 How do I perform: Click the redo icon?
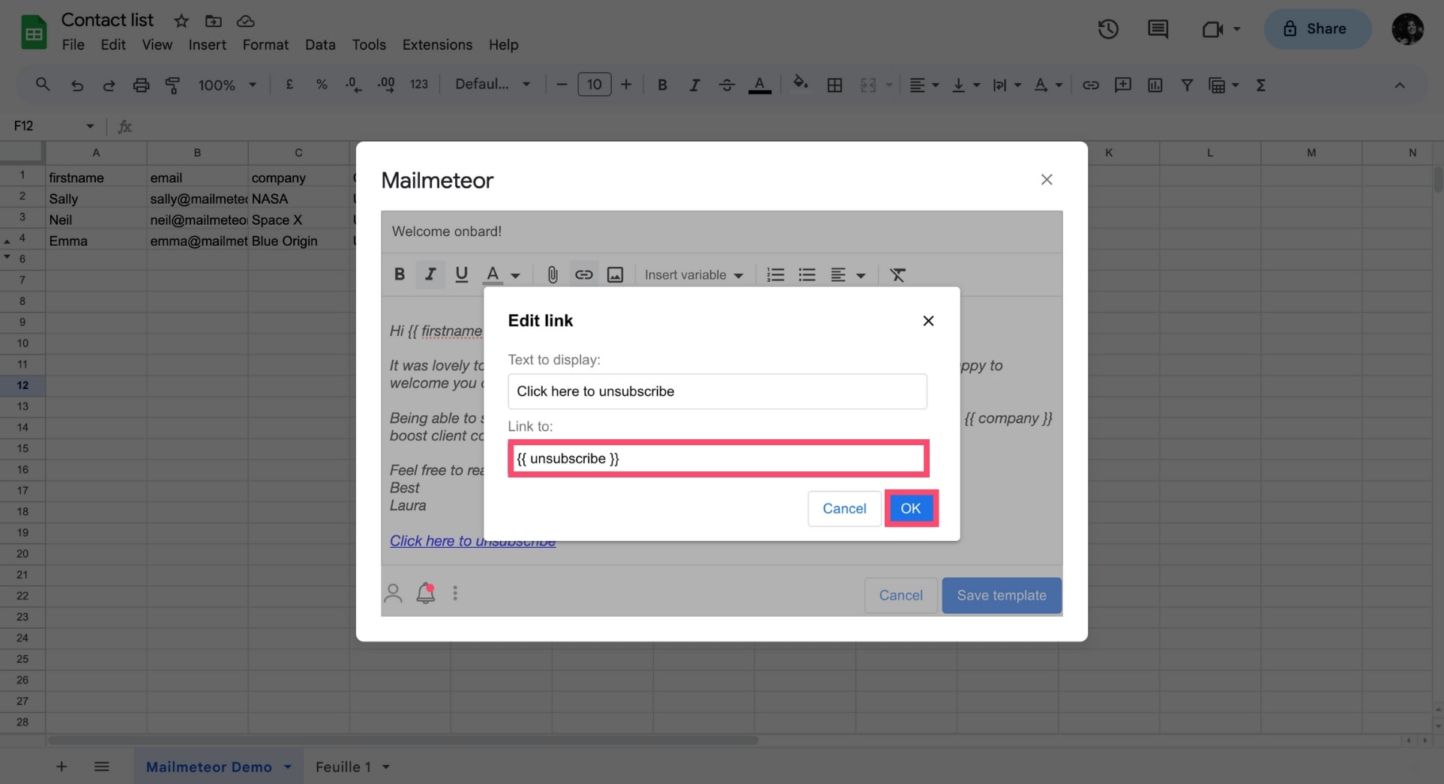[109, 85]
